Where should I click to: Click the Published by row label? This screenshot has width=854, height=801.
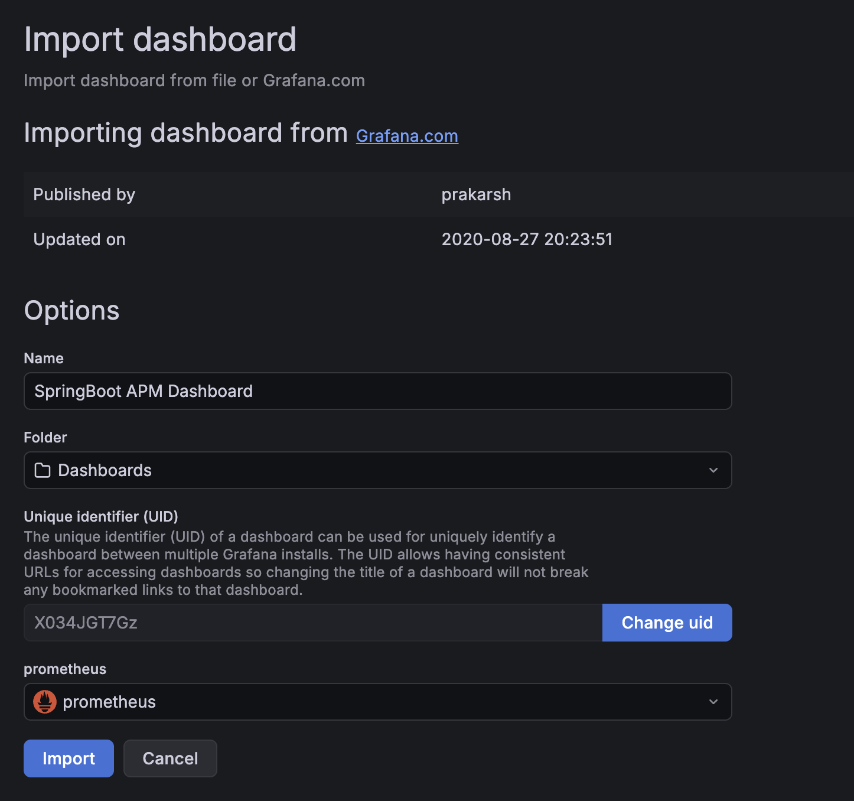tap(84, 194)
